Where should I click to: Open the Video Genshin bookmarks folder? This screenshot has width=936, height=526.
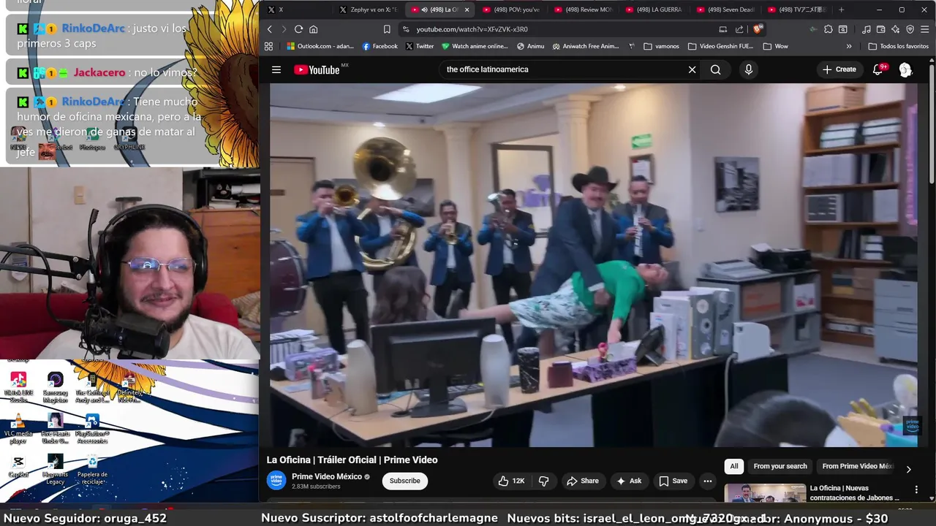coord(720,46)
